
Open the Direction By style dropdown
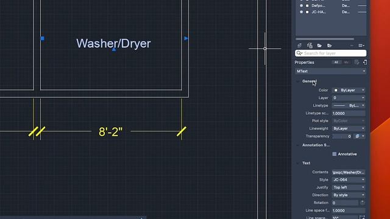click(x=349, y=195)
